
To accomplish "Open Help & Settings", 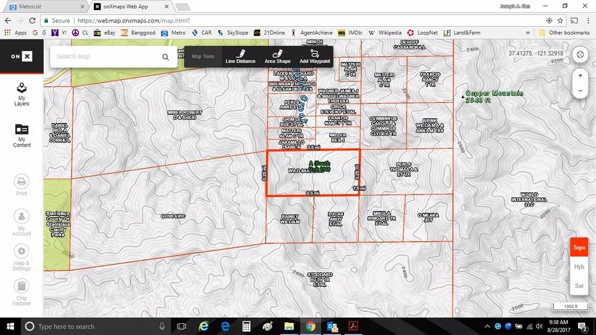I will point(21,256).
